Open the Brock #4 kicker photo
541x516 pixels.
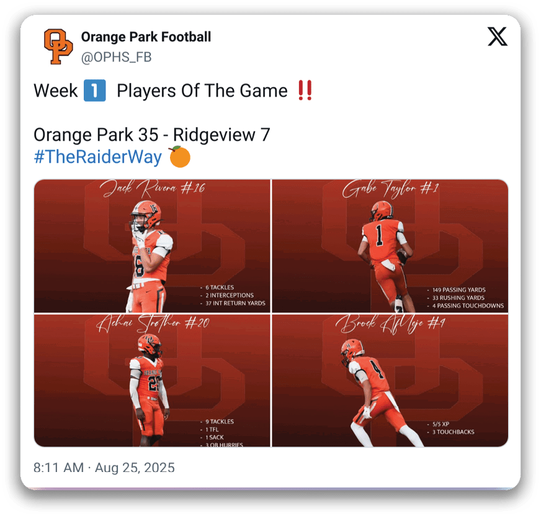[390, 380]
